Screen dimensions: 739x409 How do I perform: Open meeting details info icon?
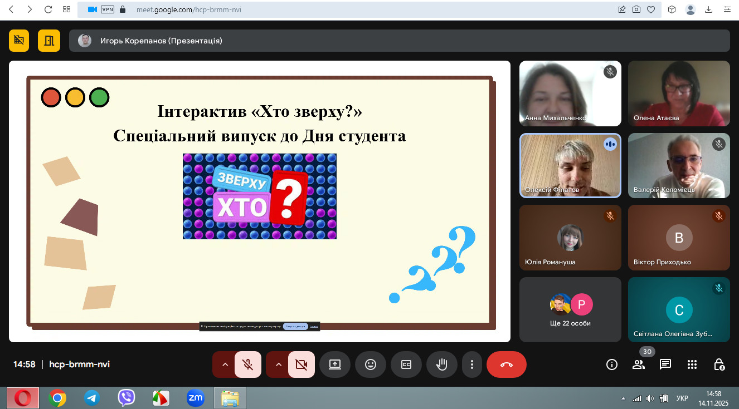(x=612, y=364)
